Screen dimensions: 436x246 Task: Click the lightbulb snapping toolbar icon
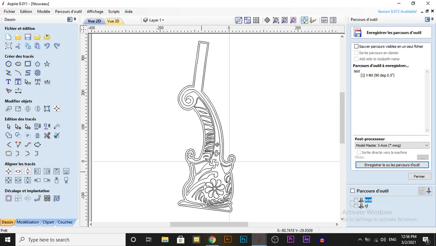(x=305, y=20)
